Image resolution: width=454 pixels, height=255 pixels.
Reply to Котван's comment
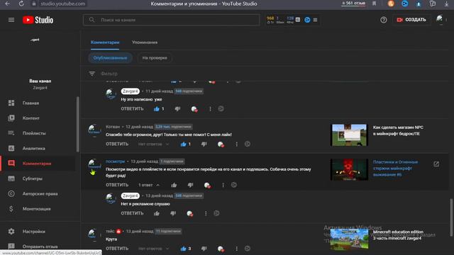(117, 144)
